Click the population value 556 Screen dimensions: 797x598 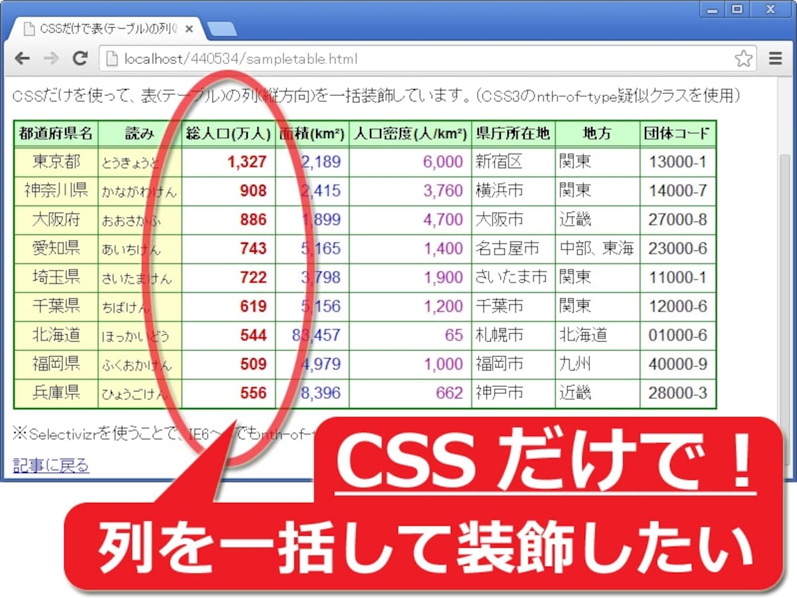pyautogui.click(x=253, y=393)
